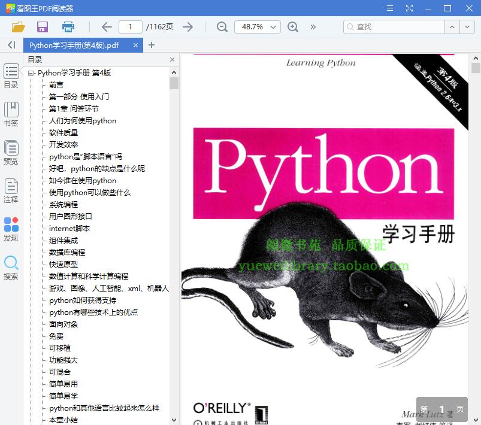481x425 pixels.
Task: Click document scrollbar down arrow
Action: (x=476, y=420)
